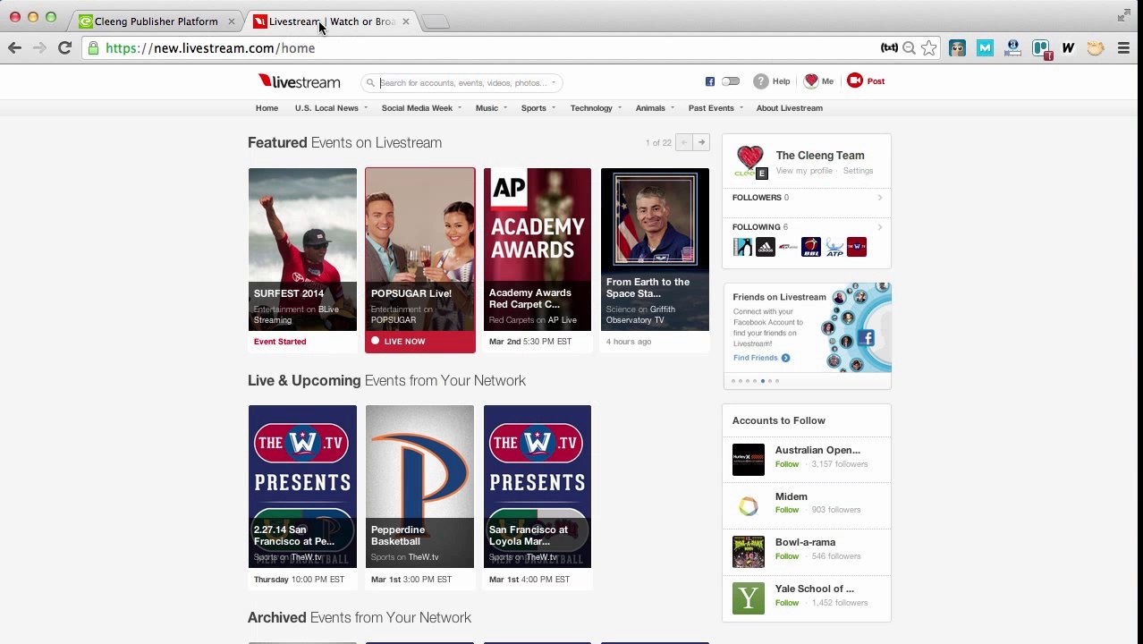Click the ATP logo in Following

click(834, 247)
